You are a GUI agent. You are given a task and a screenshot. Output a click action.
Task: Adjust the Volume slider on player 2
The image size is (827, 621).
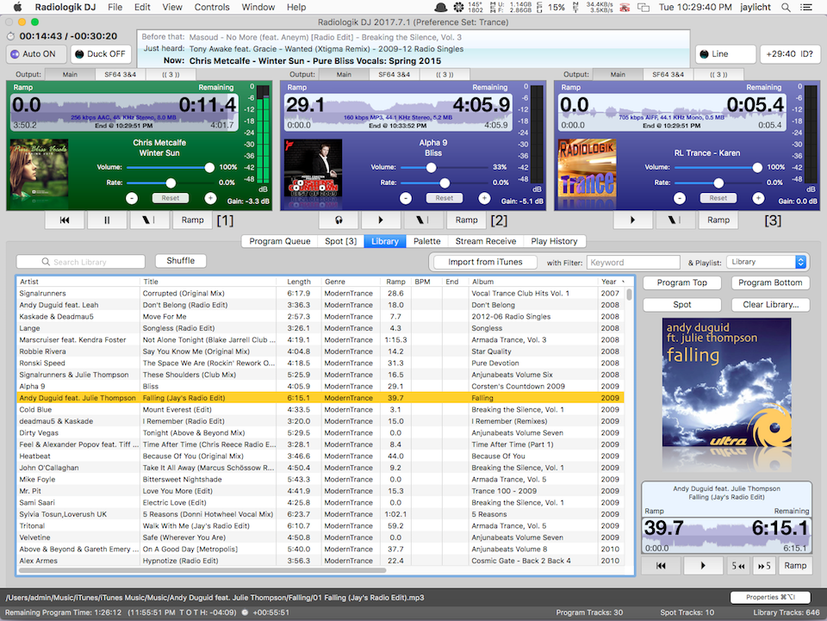pyautogui.click(x=431, y=167)
